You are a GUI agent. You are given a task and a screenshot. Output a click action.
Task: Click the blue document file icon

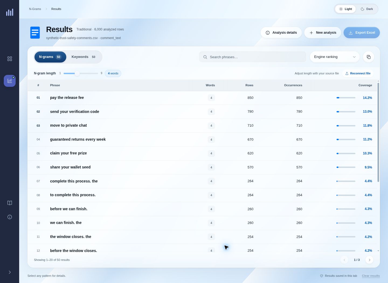coord(35,33)
